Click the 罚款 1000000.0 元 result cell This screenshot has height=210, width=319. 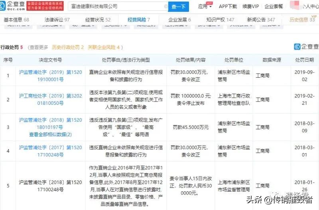tap(191, 99)
